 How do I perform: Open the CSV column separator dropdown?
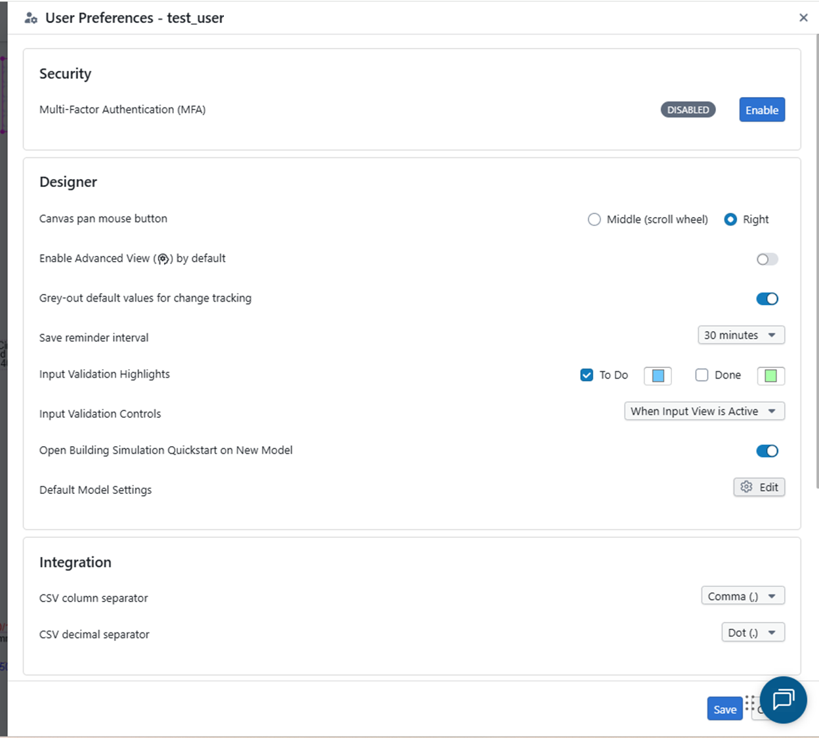[x=743, y=596]
